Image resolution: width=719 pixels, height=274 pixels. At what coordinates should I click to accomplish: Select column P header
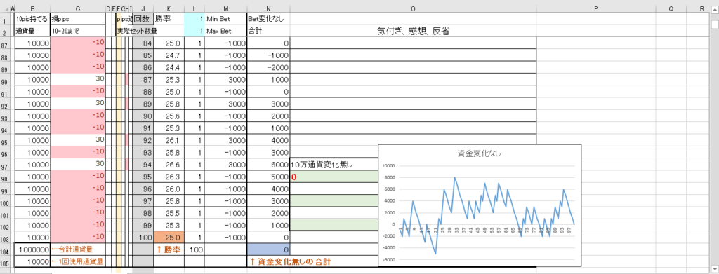coord(595,8)
